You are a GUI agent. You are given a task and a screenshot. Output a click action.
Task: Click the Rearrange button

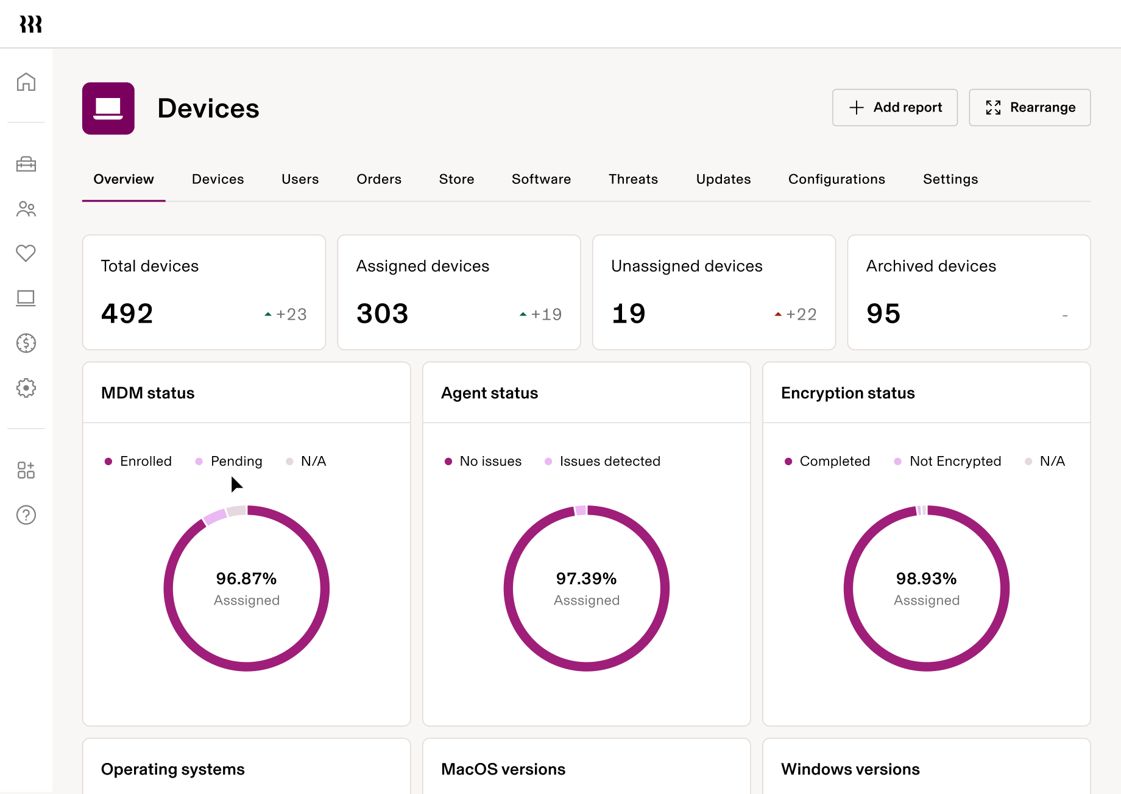[x=1030, y=107]
